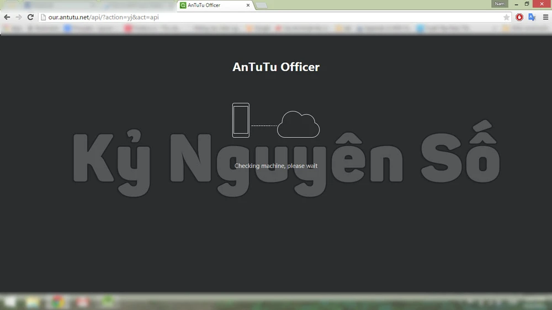552x310 pixels.
Task: Click the Nam profile button
Action: click(x=500, y=4)
